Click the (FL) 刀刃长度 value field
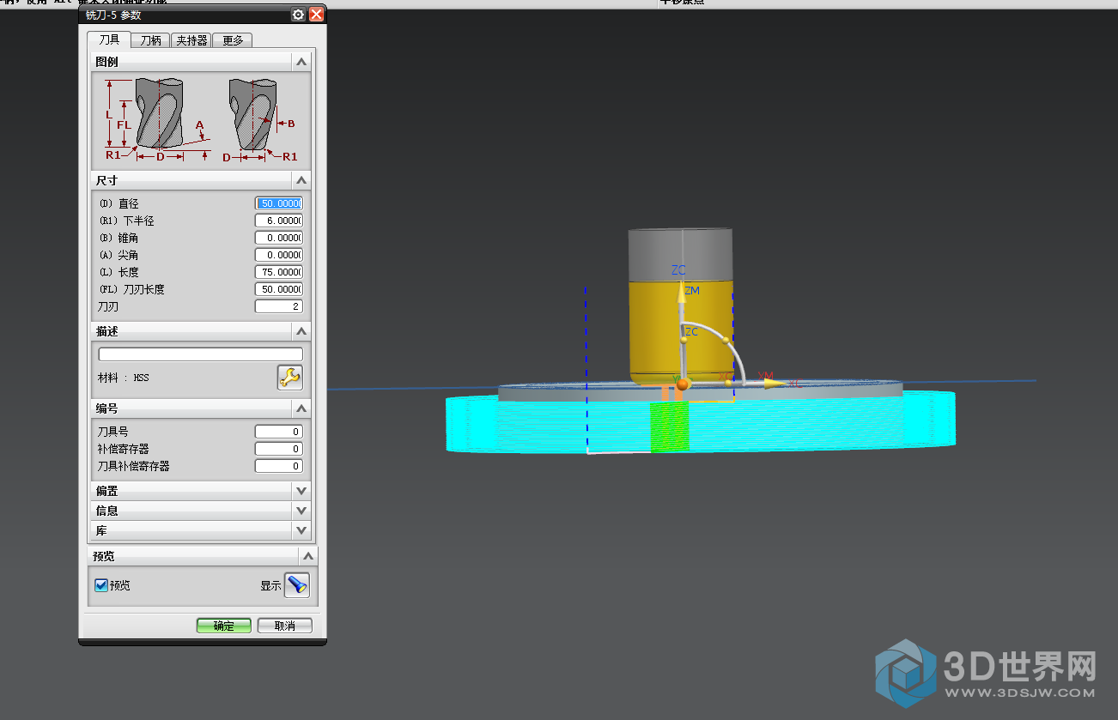This screenshot has width=1118, height=720. click(x=279, y=289)
